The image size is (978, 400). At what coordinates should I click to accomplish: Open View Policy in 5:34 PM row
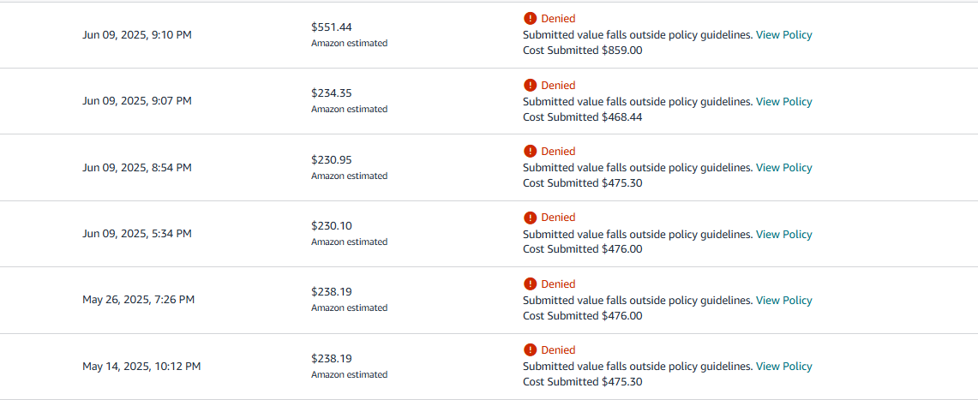(x=784, y=235)
